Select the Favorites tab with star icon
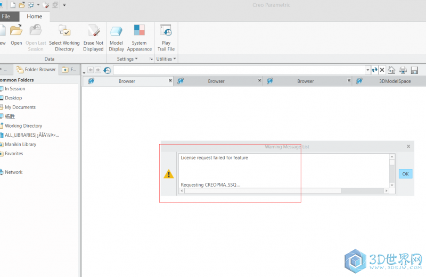Screen dimensions: 426x277 pos(69,70)
